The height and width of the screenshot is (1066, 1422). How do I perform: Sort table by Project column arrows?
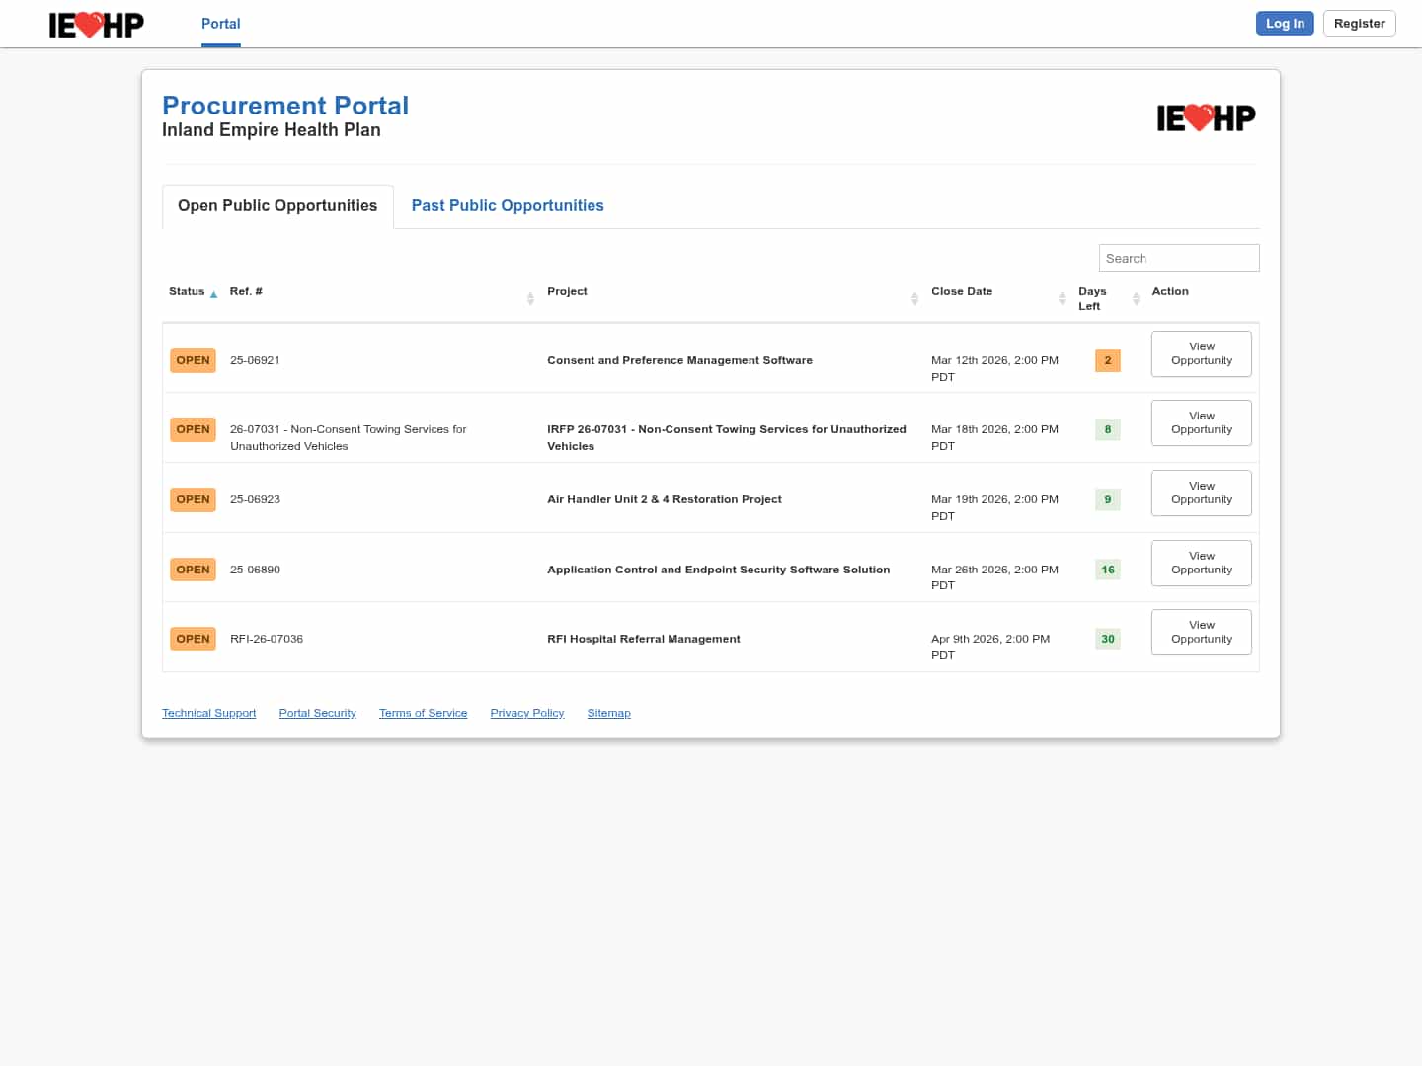pos(914,298)
